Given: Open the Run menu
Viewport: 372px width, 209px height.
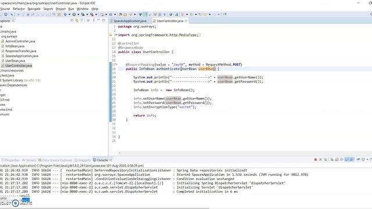Looking at the screenshot, I should point(71,9).
